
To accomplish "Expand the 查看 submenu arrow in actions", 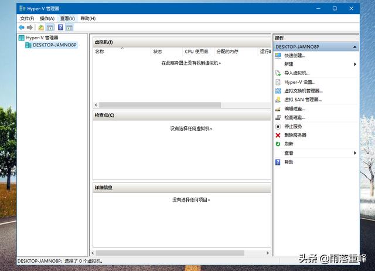I will point(355,153).
